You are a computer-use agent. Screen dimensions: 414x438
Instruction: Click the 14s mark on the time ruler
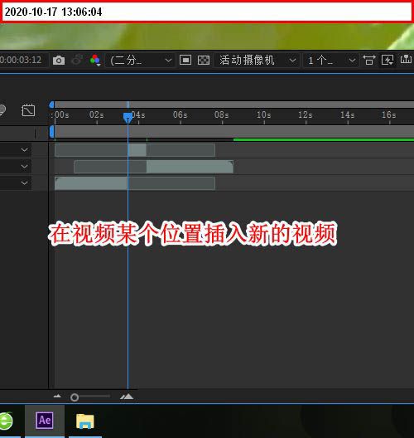(x=348, y=114)
